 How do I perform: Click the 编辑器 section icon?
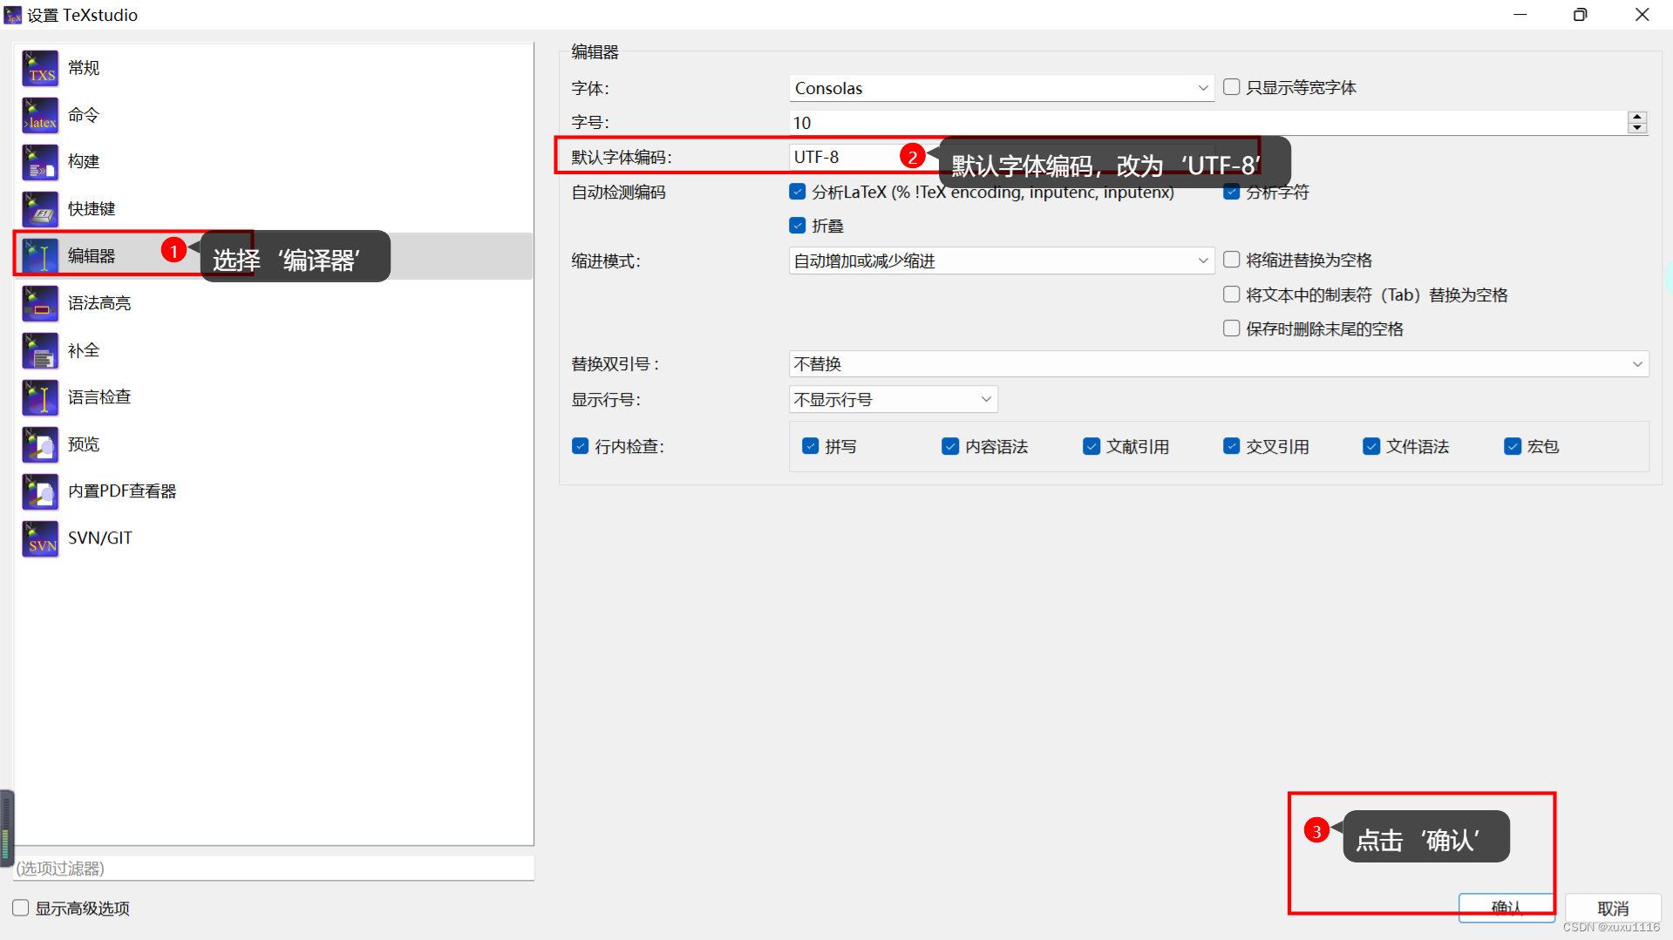(x=40, y=256)
